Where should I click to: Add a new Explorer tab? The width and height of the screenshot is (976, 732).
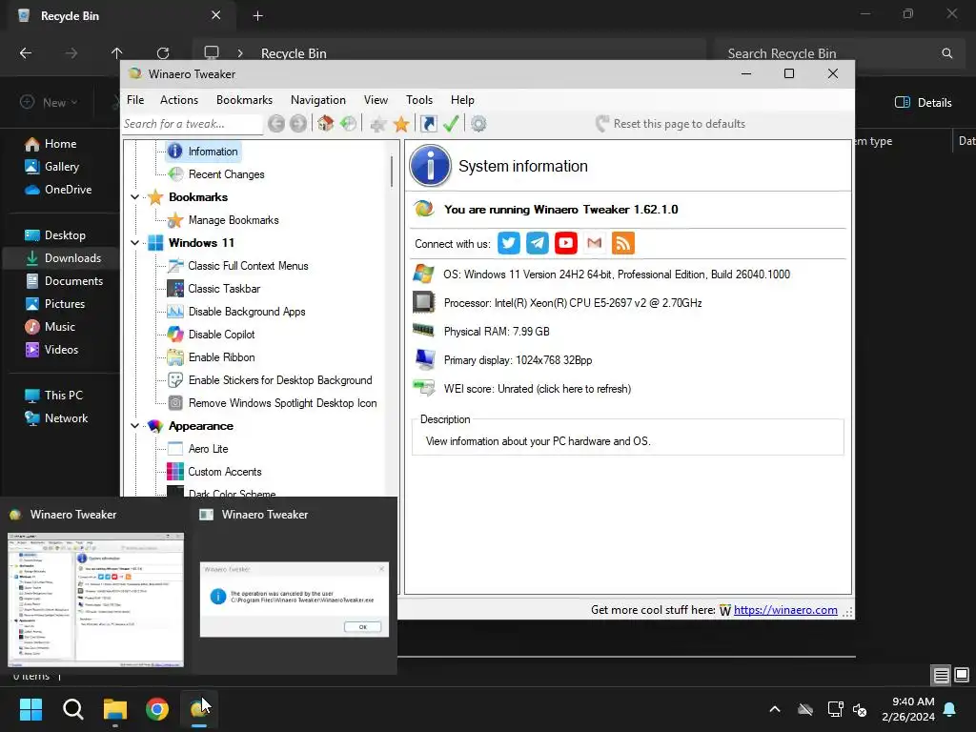pos(257,15)
